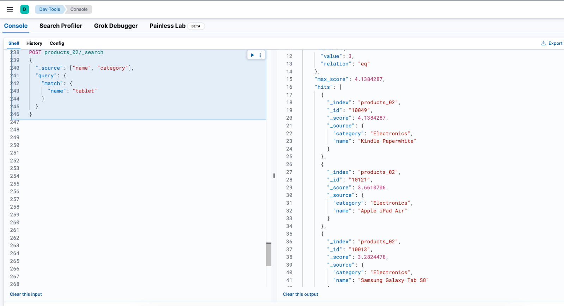Open the Grok Debugger tab
Image resolution: width=564 pixels, height=306 pixels.
point(116,26)
